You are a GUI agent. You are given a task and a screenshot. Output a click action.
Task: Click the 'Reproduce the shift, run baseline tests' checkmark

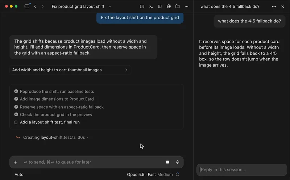16,91
